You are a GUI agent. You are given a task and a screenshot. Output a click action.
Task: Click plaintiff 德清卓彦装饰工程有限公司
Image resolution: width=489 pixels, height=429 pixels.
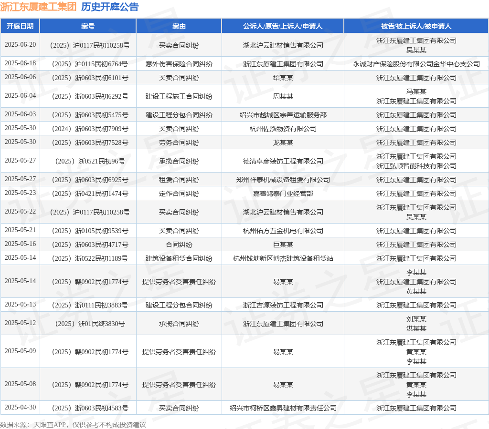[x=283, y=161]
